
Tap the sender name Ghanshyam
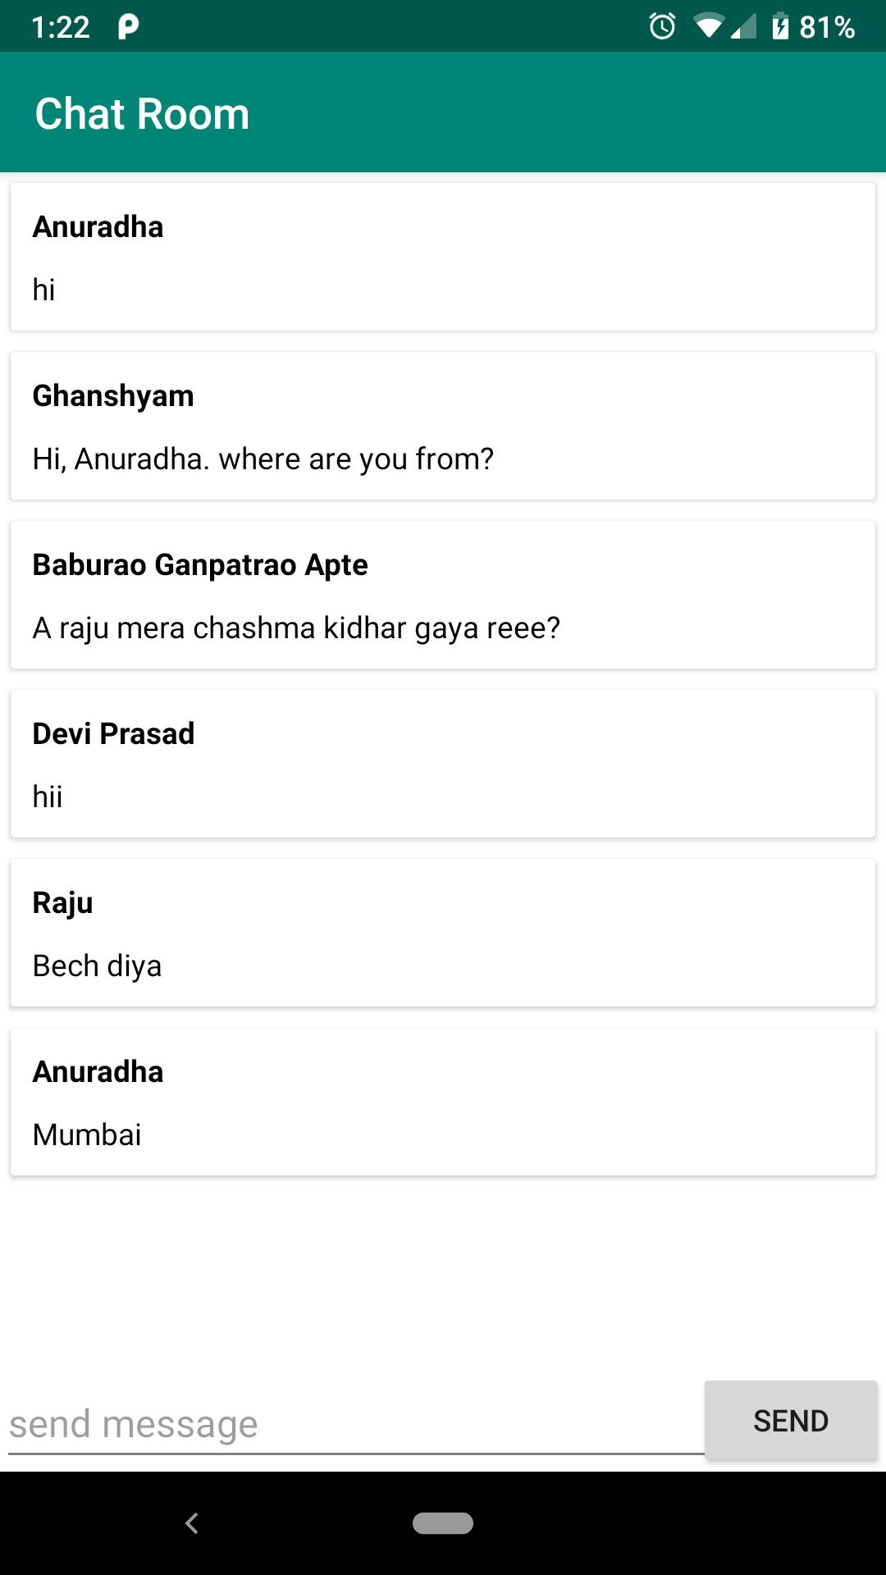click(x=112, y=396)
